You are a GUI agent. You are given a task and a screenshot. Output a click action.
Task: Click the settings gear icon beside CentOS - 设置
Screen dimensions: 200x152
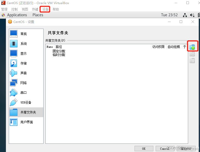tap(10, 22)
